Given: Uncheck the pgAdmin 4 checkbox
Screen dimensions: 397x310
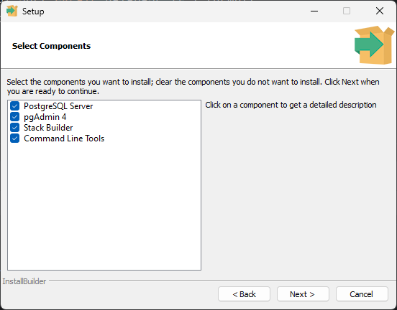Looking at the screenshot, I should pyautogui.click(x=14, y=117).
